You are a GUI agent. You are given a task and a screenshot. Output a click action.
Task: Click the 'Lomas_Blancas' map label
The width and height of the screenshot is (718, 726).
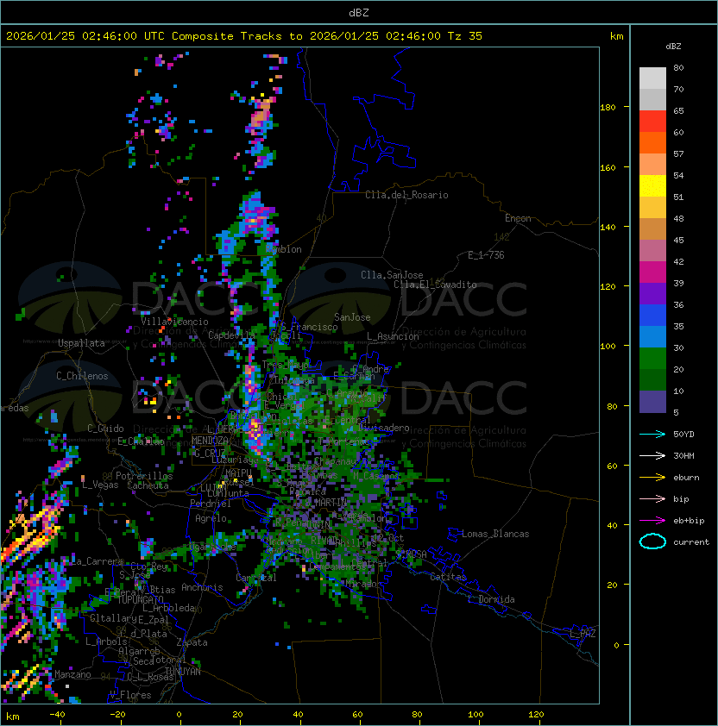pos(495,534)
